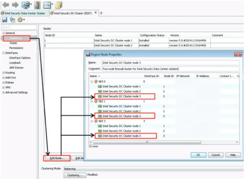Open the monitoring view icon in the top toolbar
244x179 pixels.
coord(26,5)
